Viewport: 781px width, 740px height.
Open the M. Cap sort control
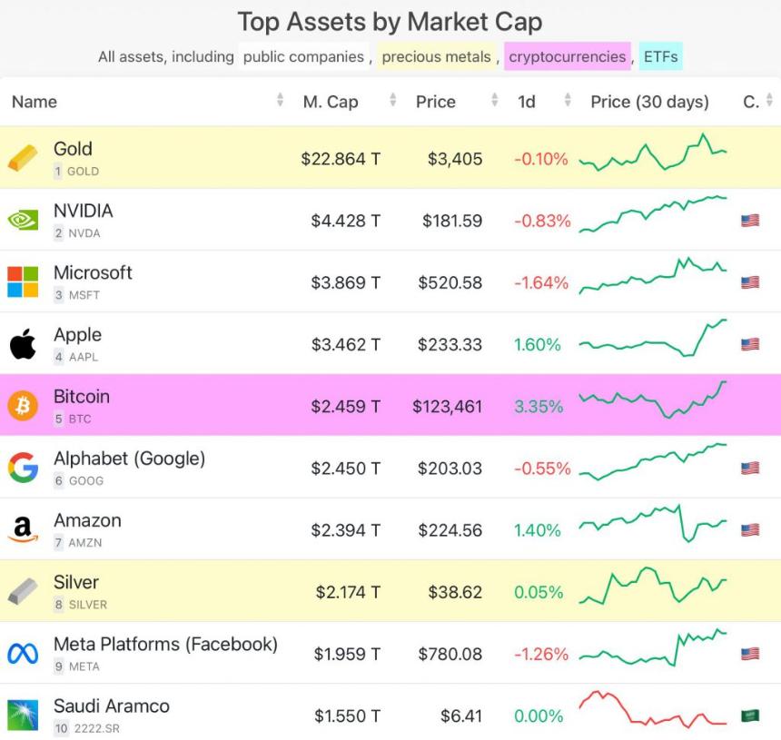coord(391,102)
